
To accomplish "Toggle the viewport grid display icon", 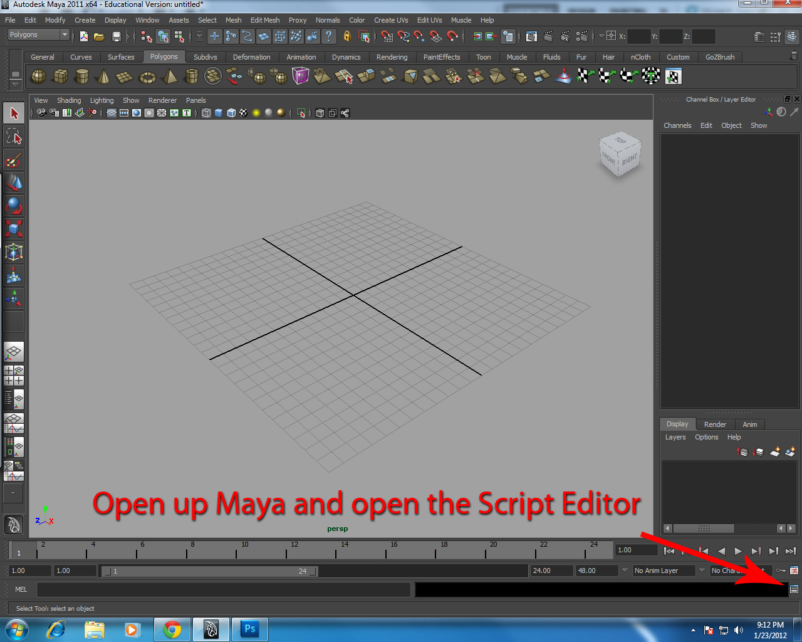I will tap(112, 113).
